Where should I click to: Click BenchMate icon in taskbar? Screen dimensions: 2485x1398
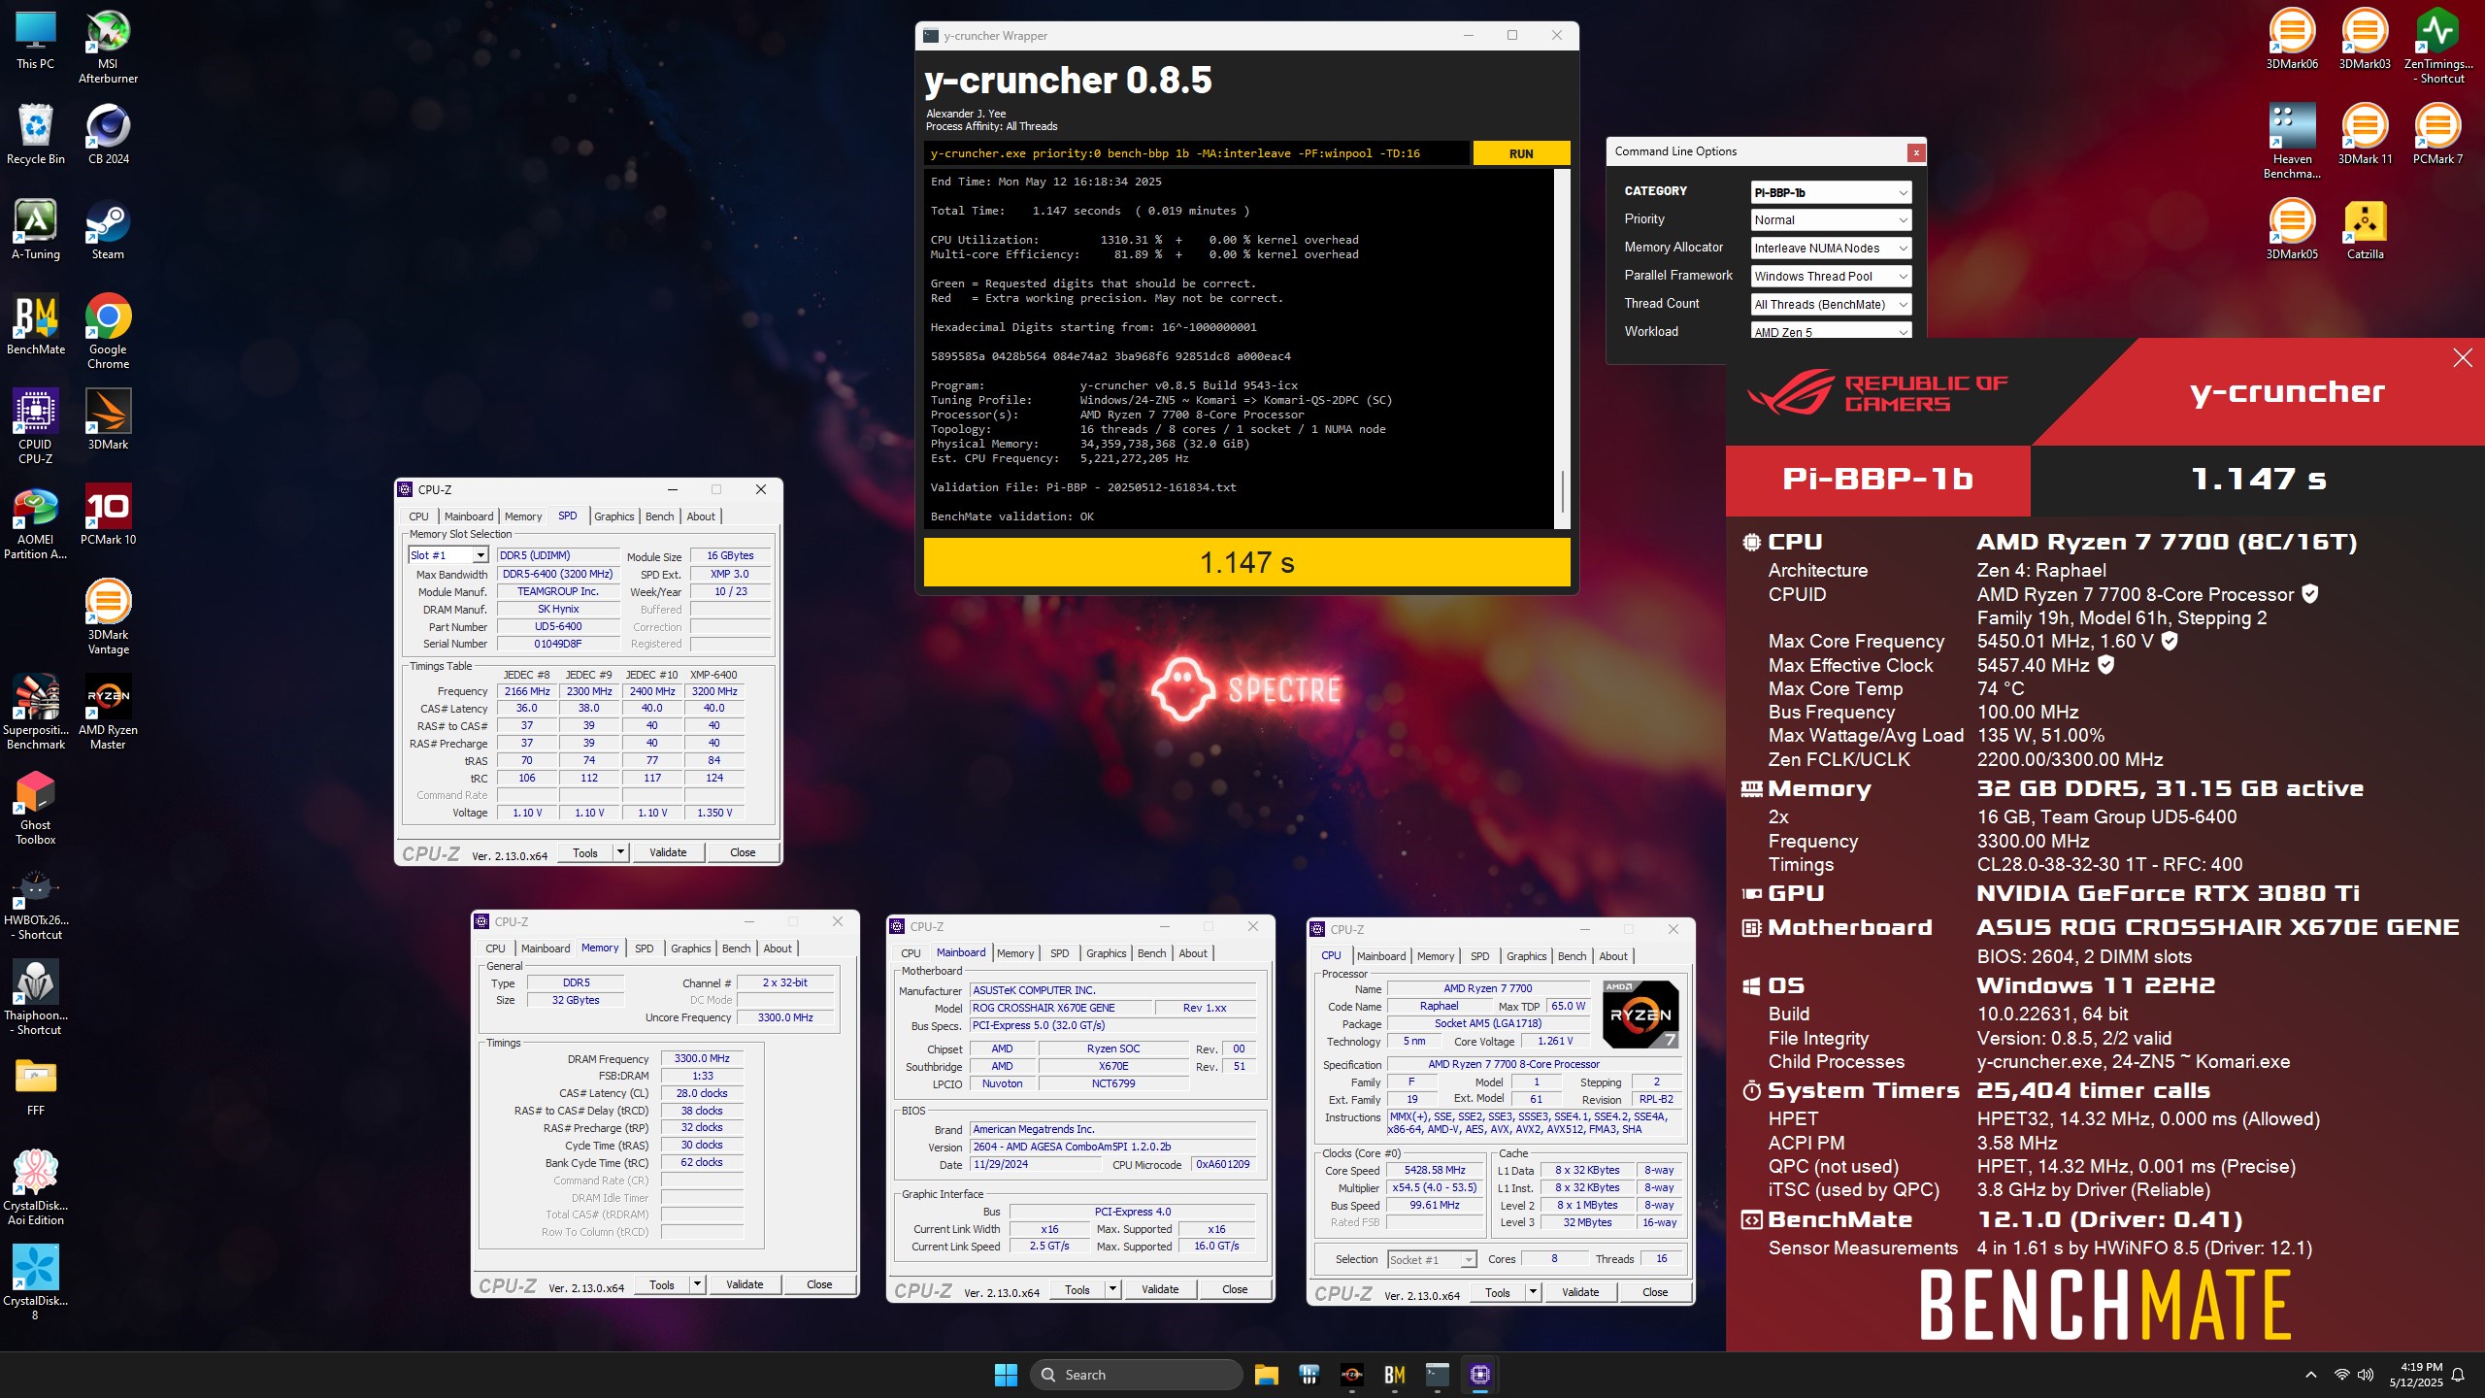(1395, 1375)
